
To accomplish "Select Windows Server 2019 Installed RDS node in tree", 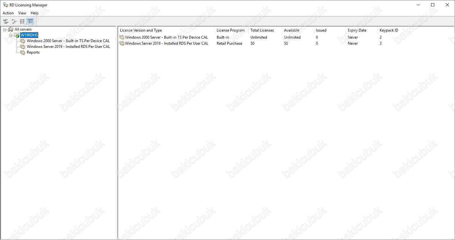I will pos(68,47).
